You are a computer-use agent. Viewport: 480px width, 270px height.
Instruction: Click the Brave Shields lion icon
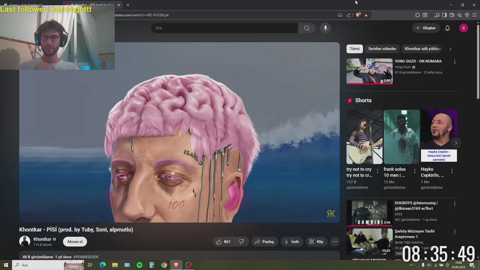(x=358, y=15)
